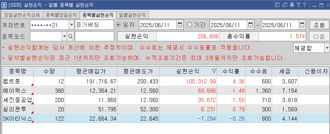Click the window layout icon in title bar
This screenshot has height=134, width=330.
tap(277, 5)
